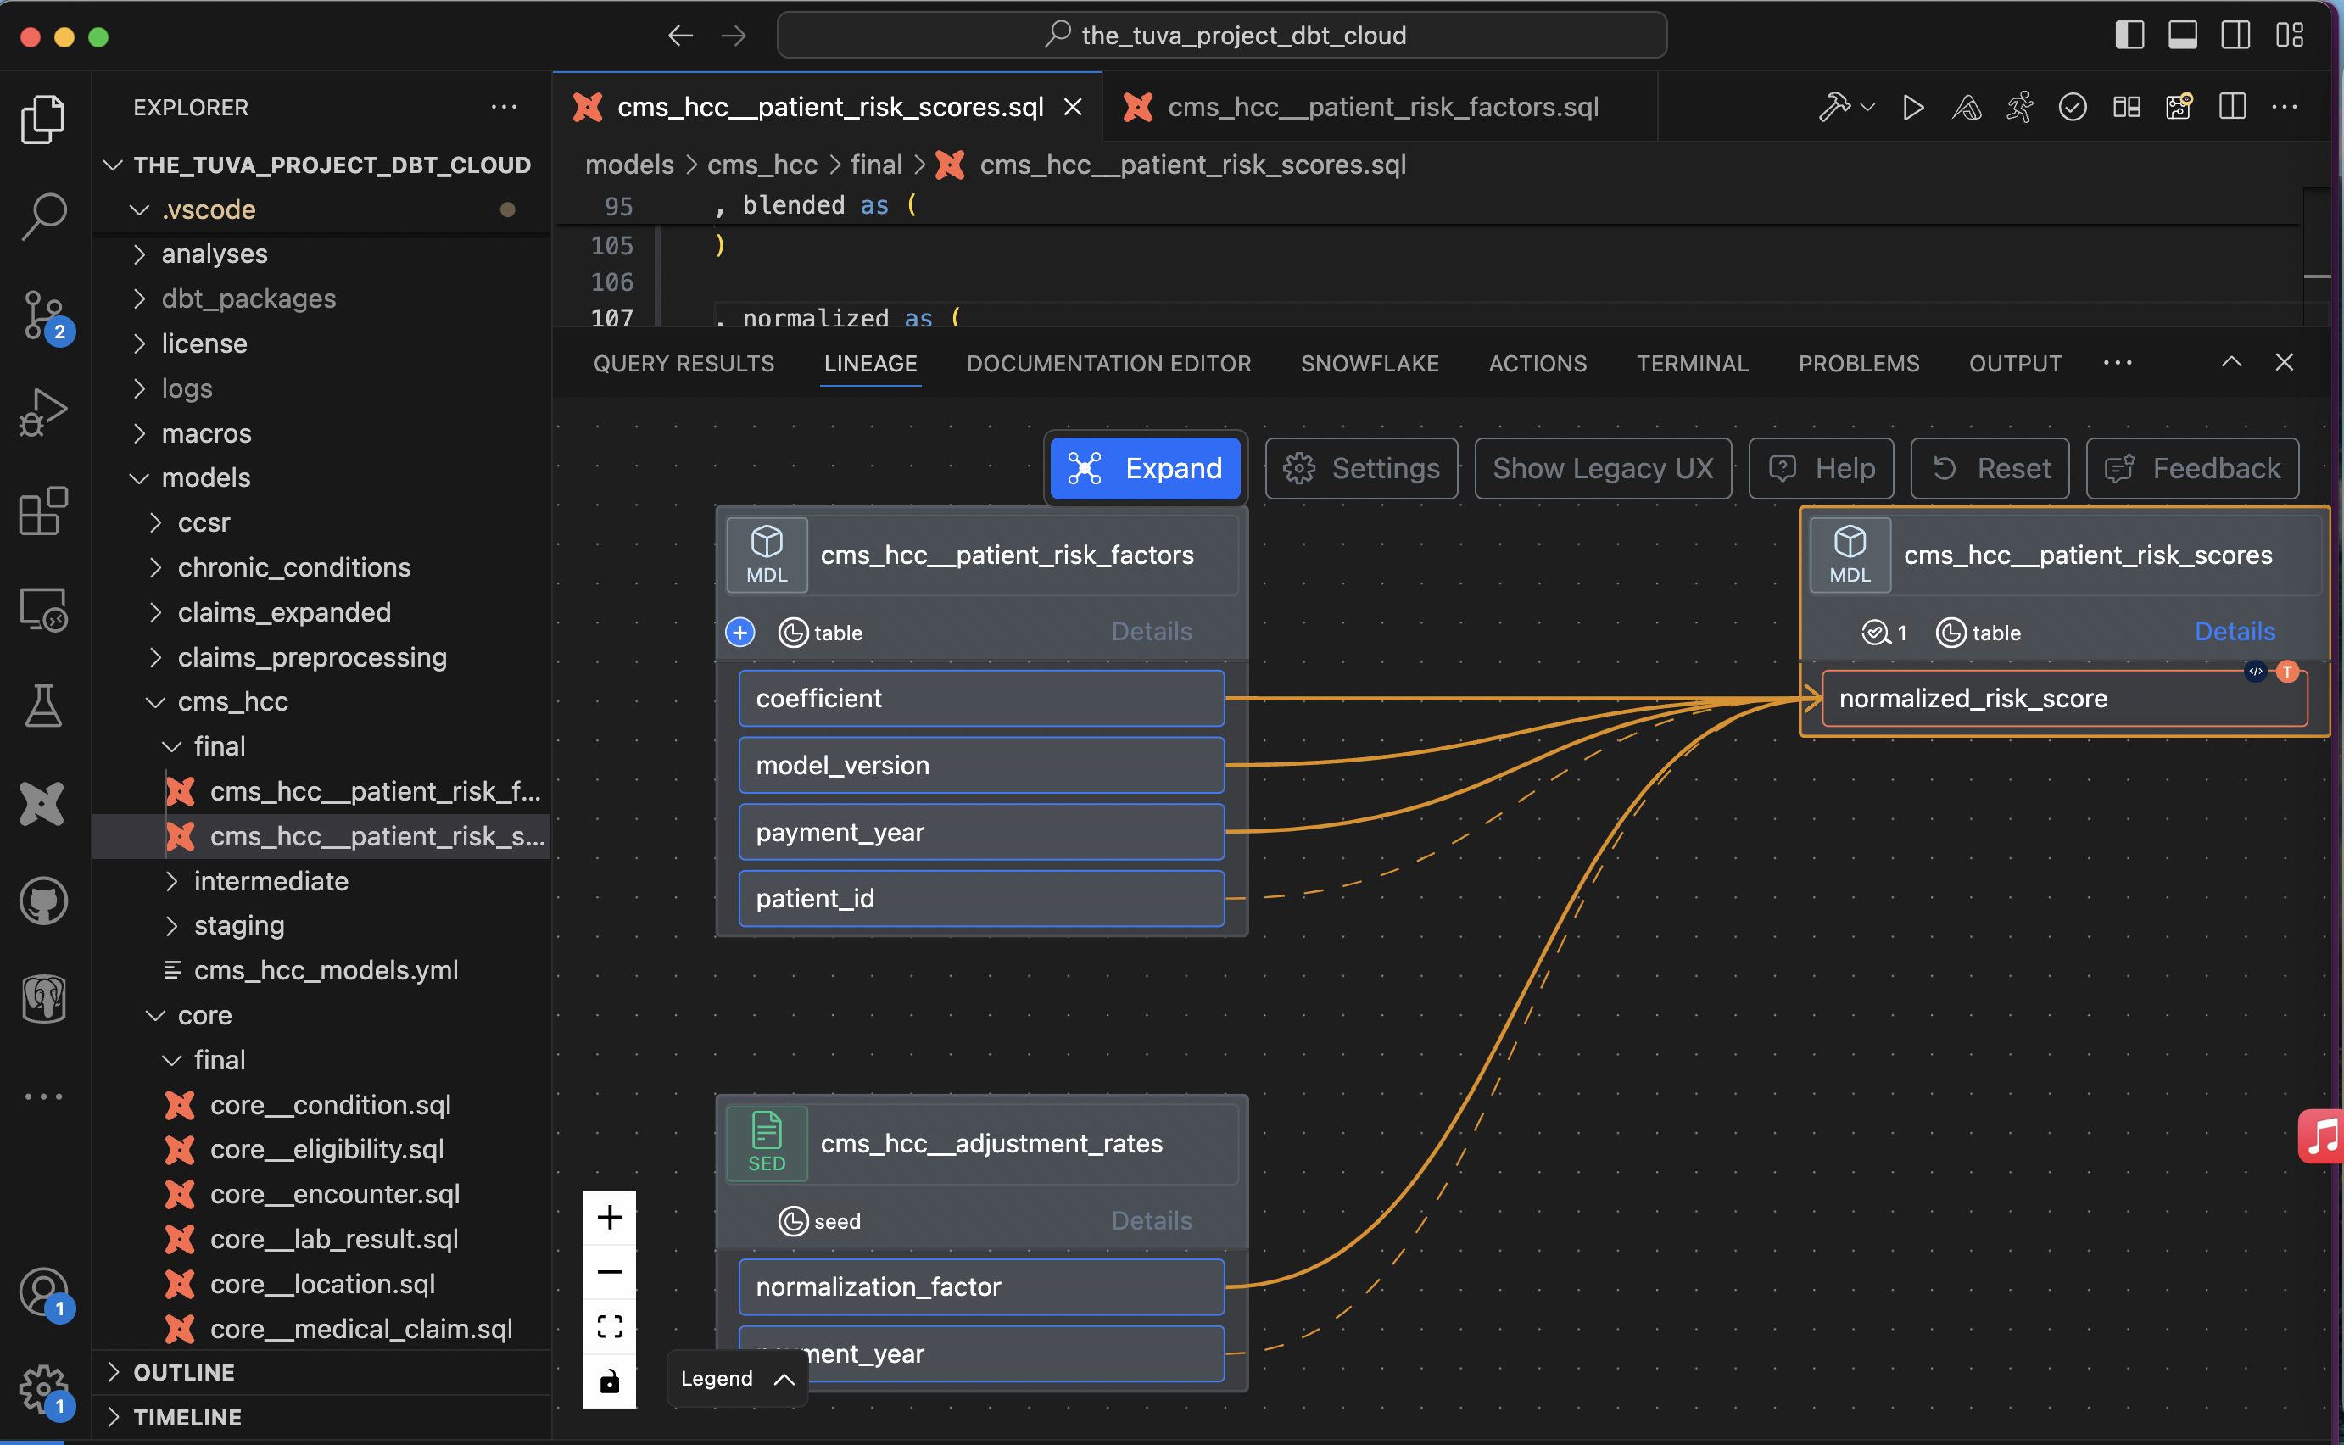Screen dimensions: 2344x1445
Task: Collapse the Legend panel
Action: pos(784,1378)
